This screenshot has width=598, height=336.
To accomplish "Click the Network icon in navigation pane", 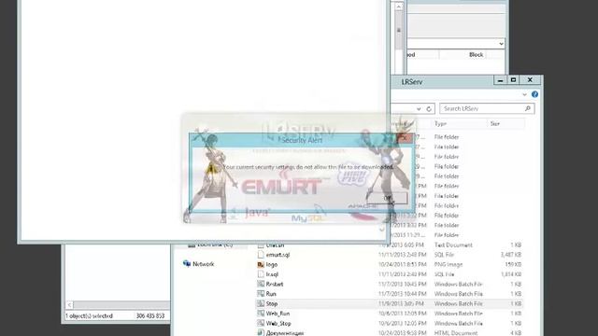I will click(187, 263).
